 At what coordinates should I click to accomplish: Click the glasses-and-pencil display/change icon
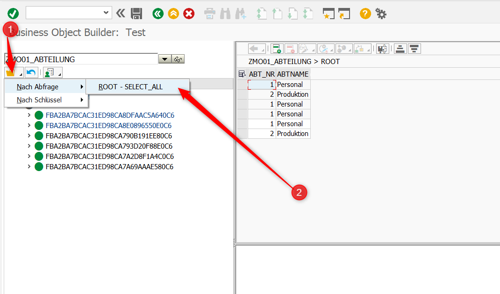(x=307, y=49)
